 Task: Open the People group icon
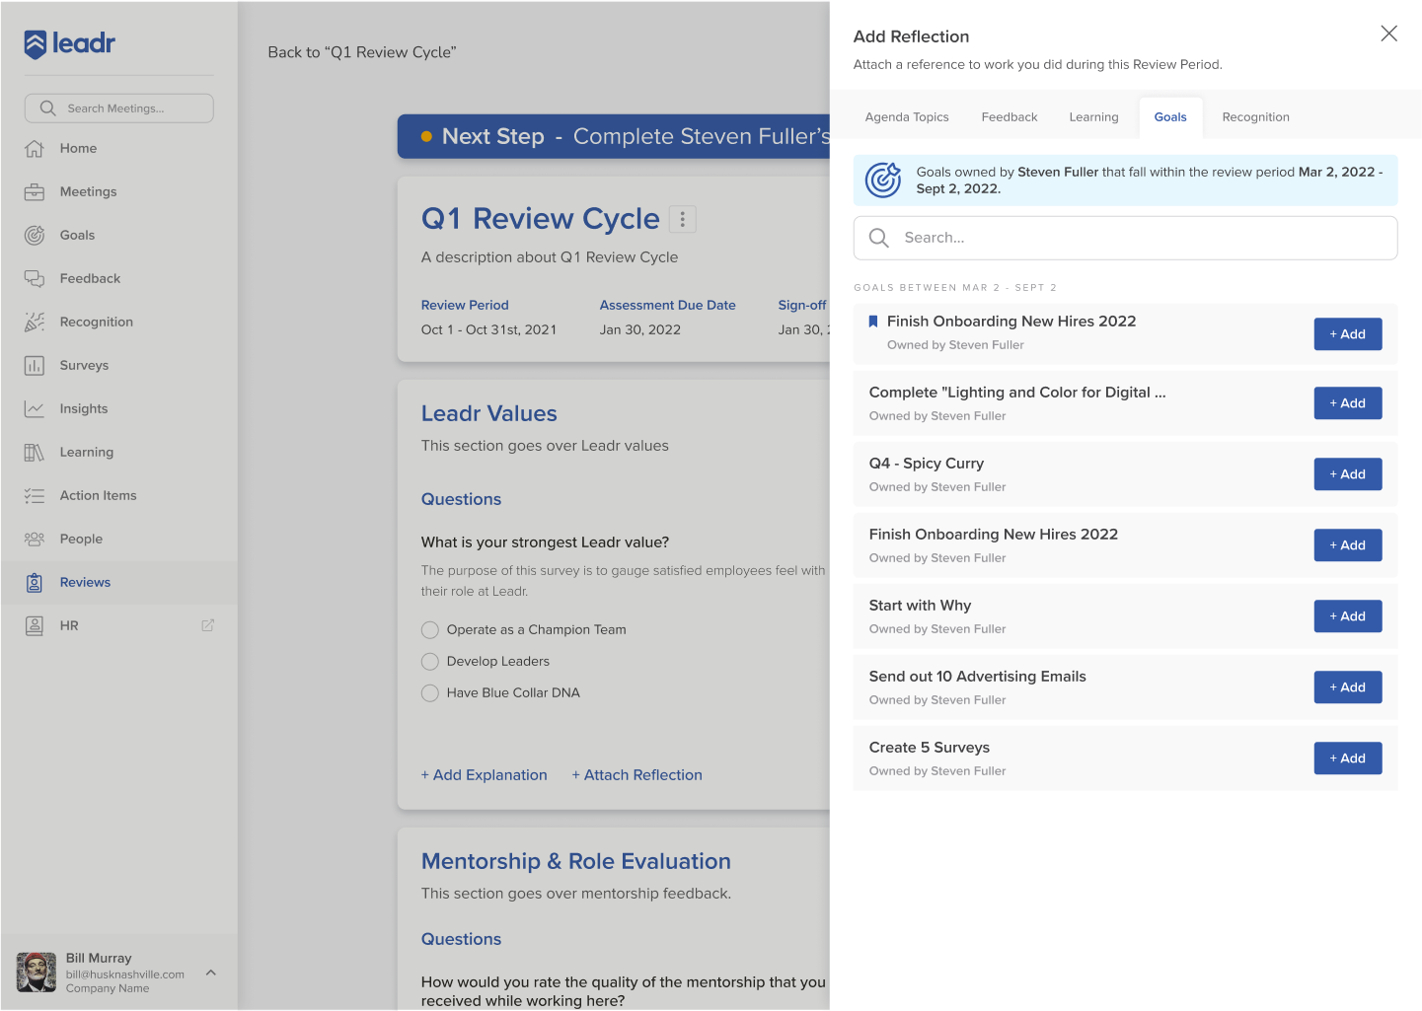[35, 539]
